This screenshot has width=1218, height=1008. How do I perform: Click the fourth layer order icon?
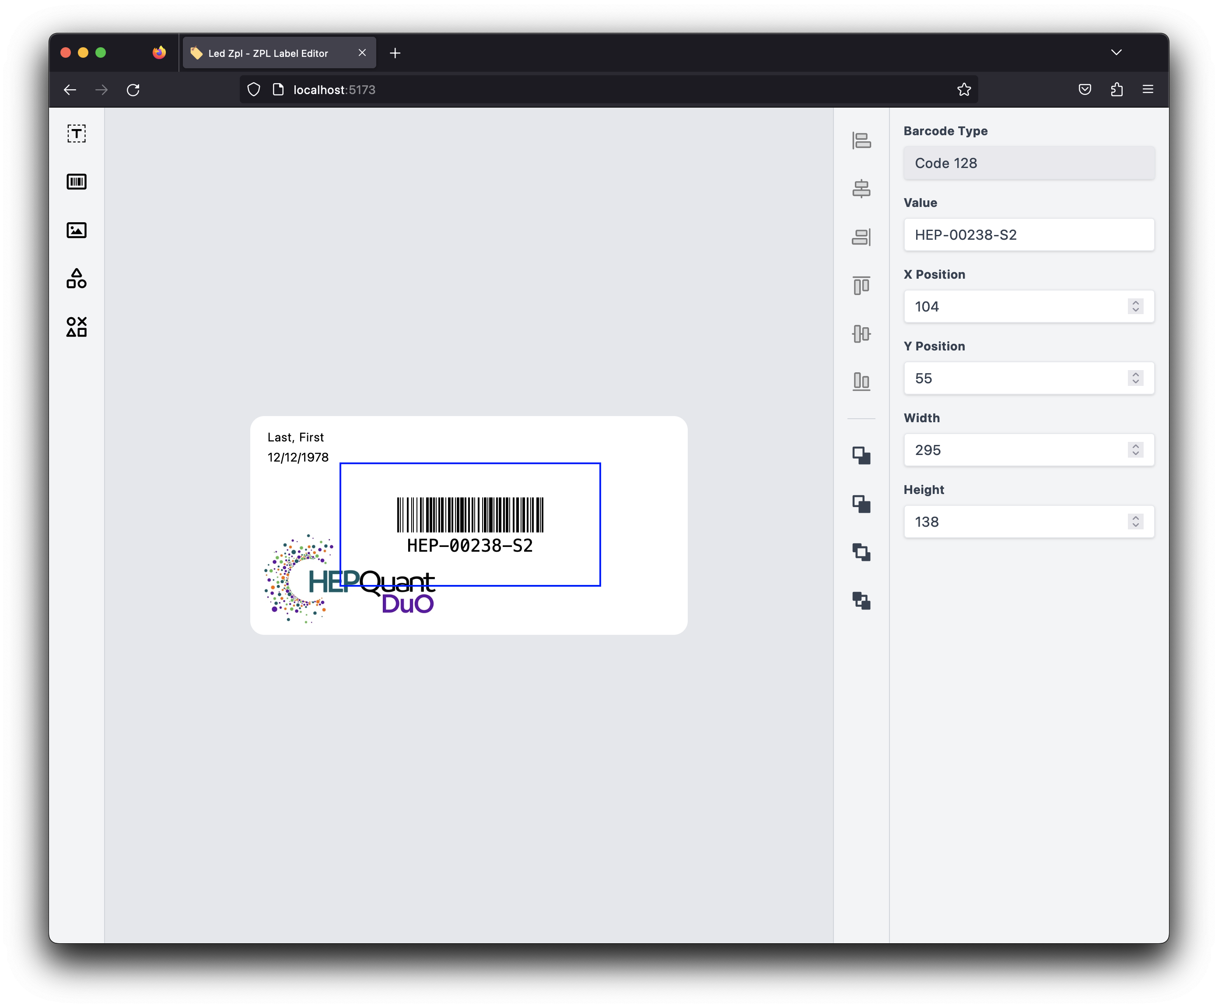point(861,600)
